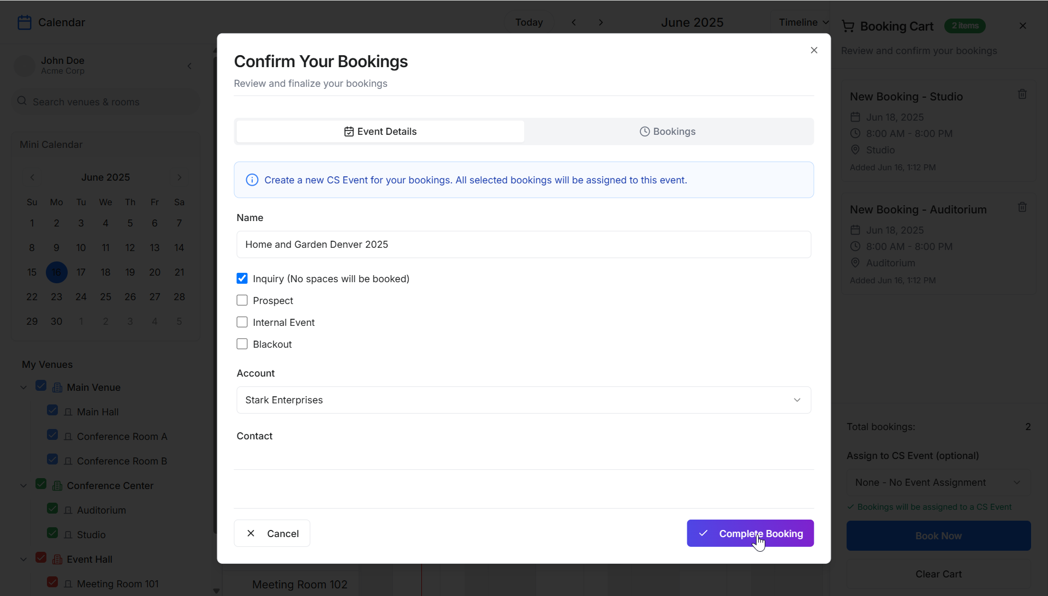Click the Conference Center building icon
The height and width of the screenshot is (596, 1048).
(57, 486)
